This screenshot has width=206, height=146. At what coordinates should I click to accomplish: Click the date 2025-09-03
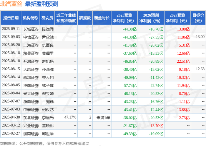coord(11,37)
